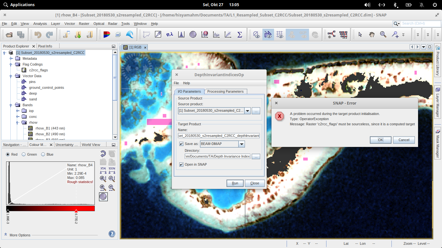Open the Statistics sigma icon
This screenshot has width=442, height=248.
pyautogui.click(x=240, y=35)
